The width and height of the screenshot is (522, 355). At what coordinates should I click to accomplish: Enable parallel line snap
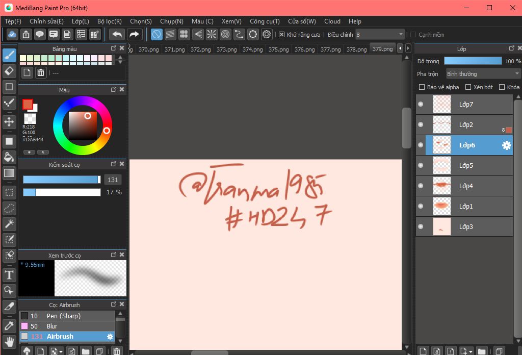(170, 34)
